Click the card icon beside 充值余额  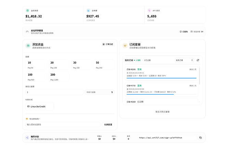[192, 31]
